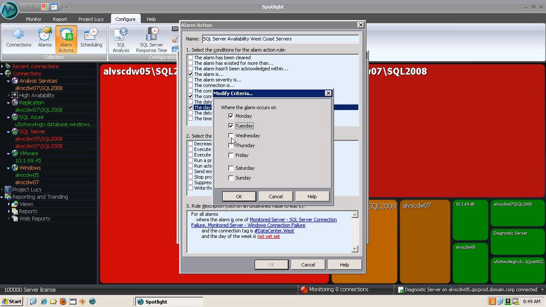546x307 pixels.
Task: Check 'The alarm severity is' condition
Action: tap(191, 80)
